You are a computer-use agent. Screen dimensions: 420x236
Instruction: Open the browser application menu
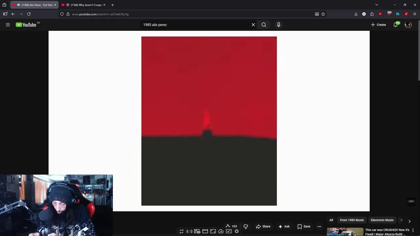[x=415, y=14]
